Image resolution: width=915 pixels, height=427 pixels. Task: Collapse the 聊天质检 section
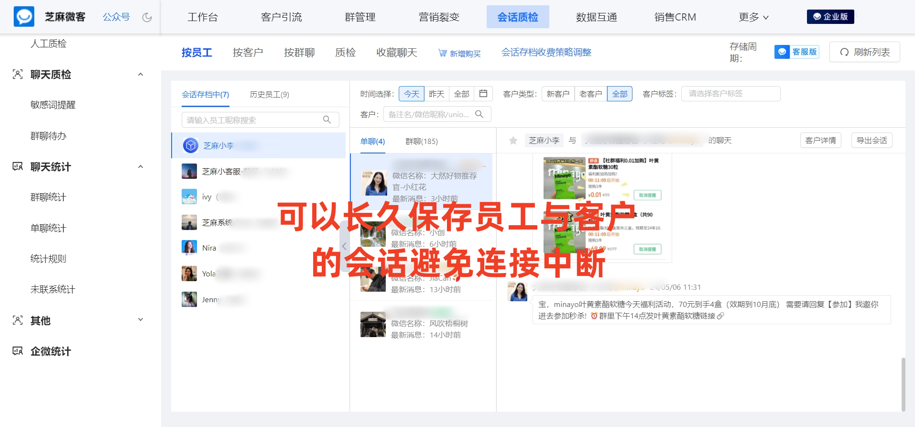click(x=141, y=74)
